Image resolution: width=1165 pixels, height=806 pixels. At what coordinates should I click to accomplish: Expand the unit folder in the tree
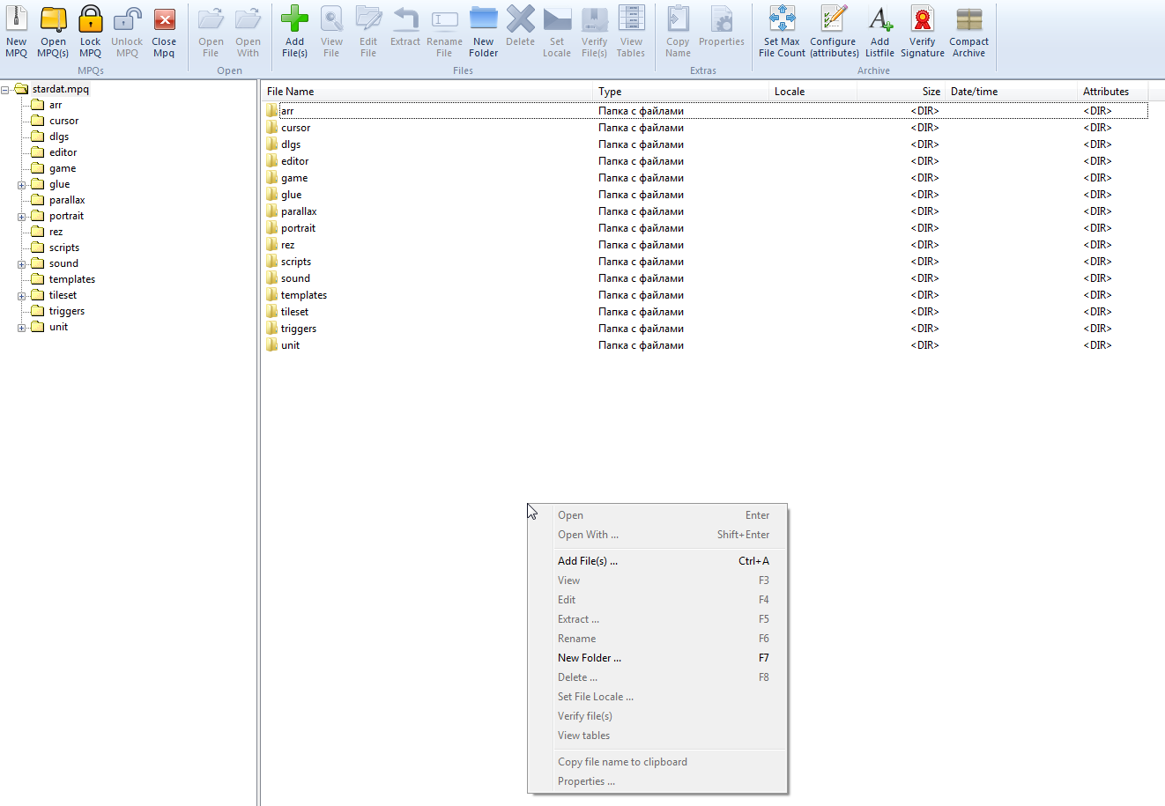(22, 328)
